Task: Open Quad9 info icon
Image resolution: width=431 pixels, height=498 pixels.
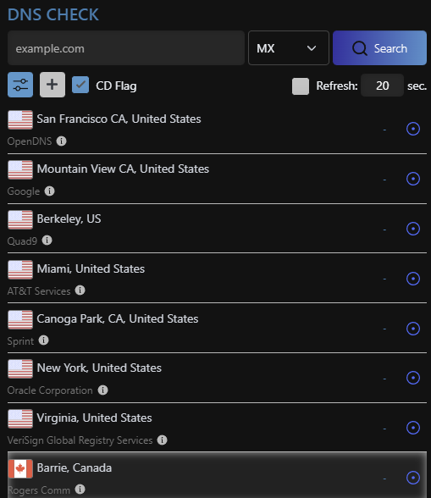Action: click(x=47, y=241)
